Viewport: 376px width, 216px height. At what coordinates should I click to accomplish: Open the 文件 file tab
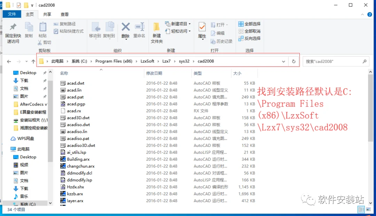[12, 14]
